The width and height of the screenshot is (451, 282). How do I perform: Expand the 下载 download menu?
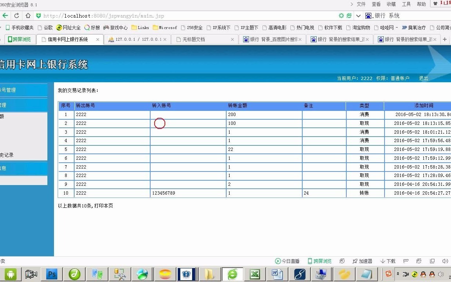388,261
